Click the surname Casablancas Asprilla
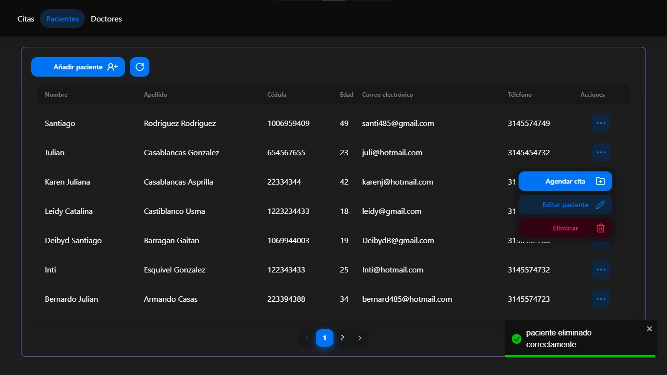 point(179,182)
